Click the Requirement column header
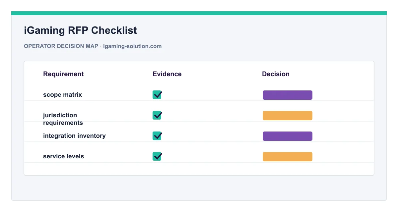The height and width of the screenshot is (212, 398). [x=63, y=74]
